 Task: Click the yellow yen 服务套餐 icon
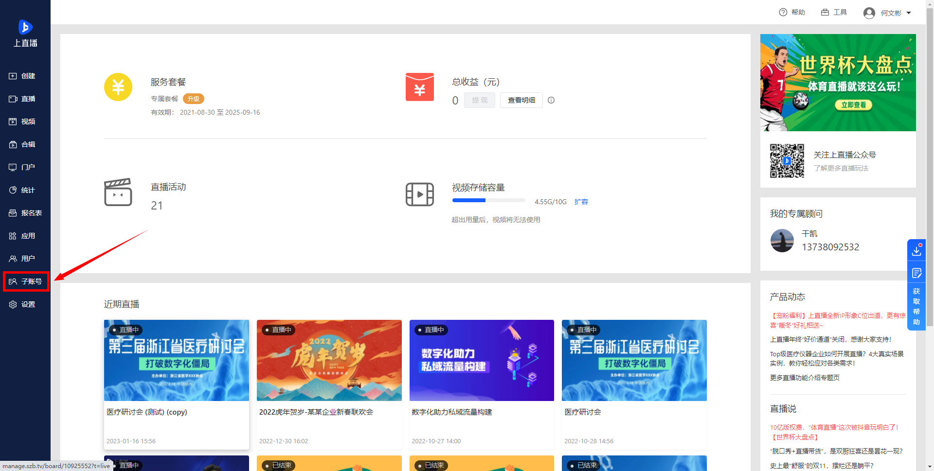coord(118,87)
